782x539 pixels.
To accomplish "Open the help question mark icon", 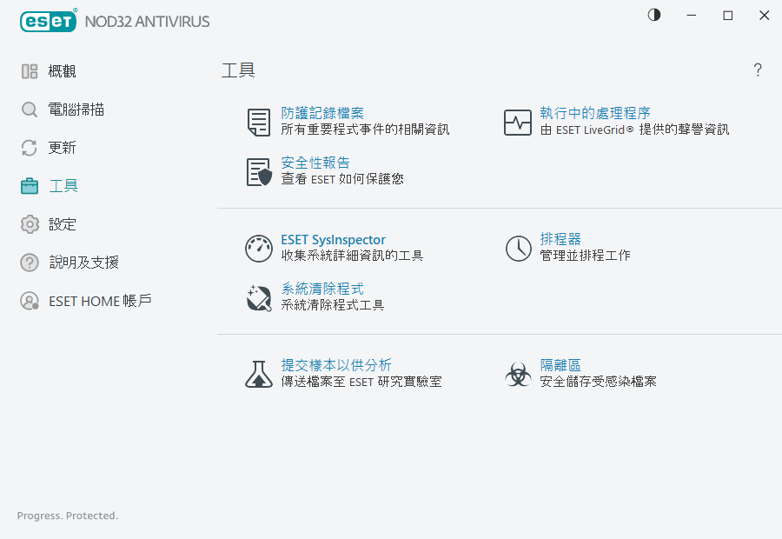I will click(x=758, y=70).
